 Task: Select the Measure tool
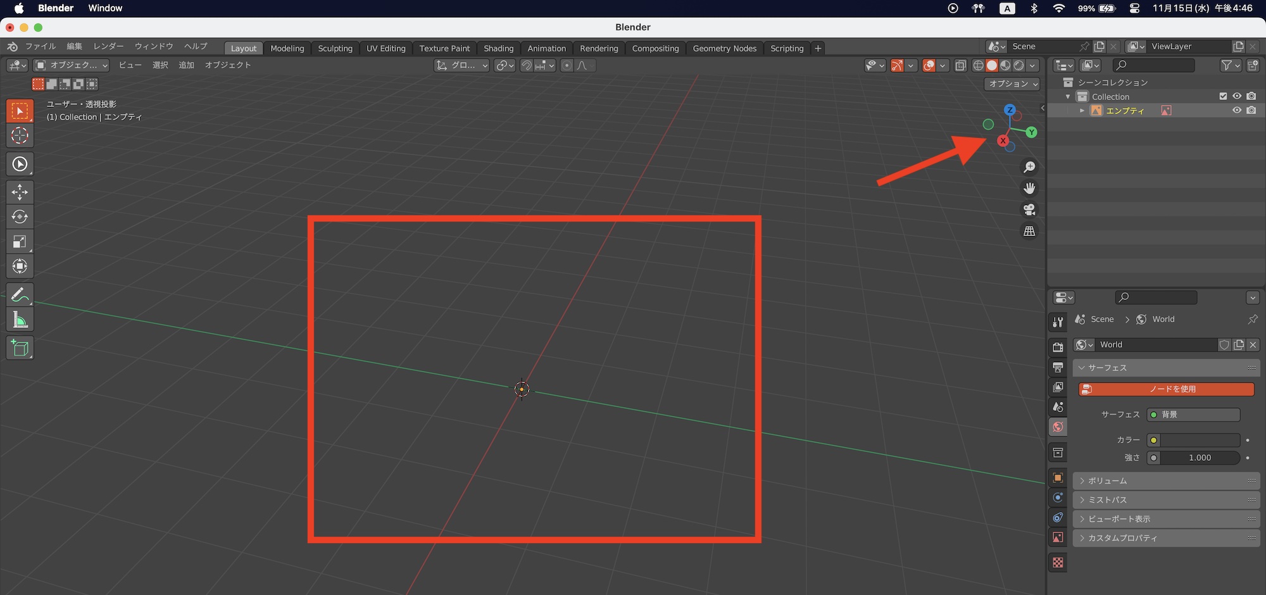point(20,320)
